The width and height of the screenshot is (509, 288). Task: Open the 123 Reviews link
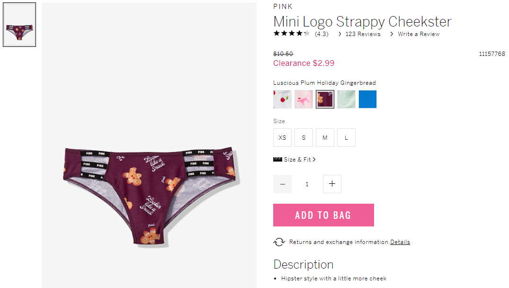pyautogui.click(x=363, y=34)
